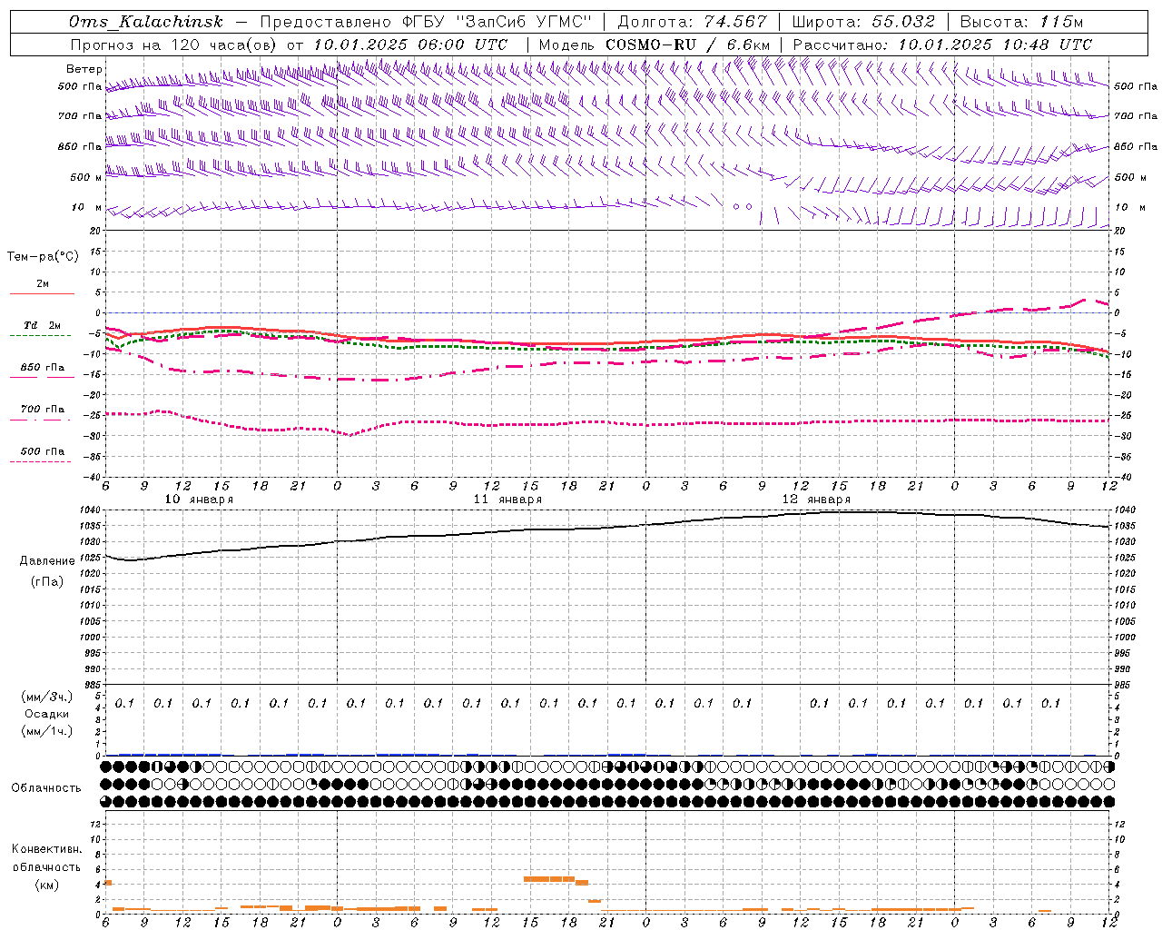This screenshot has width=1162, height=930.
Task: Click the 'Конвективн.' convective cloud label
Action: click(46, 848)
